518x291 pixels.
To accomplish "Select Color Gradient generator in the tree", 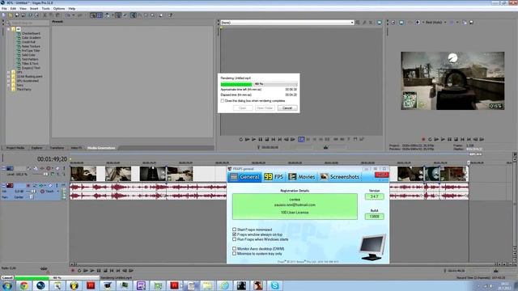I will (31, 38).
